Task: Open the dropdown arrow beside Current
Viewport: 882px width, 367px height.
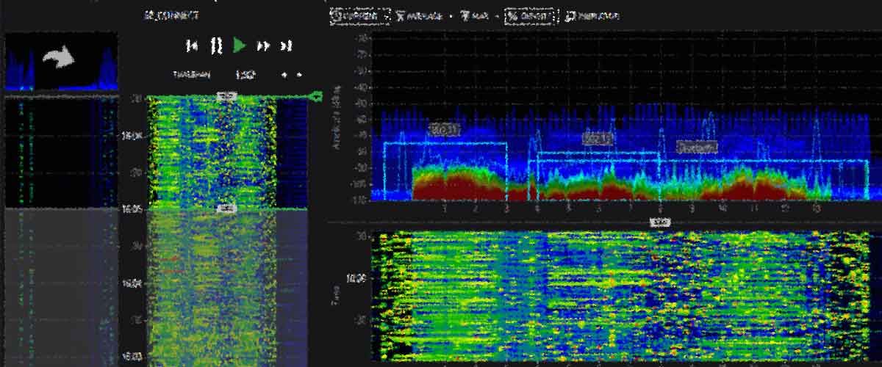Action: 386,15
